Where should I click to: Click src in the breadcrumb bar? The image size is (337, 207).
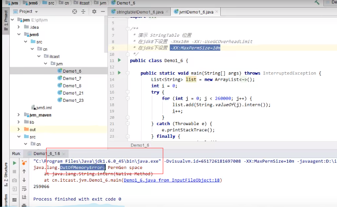pos(49,3)
